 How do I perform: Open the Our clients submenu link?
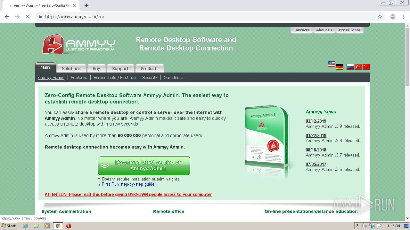pos(174,77)
